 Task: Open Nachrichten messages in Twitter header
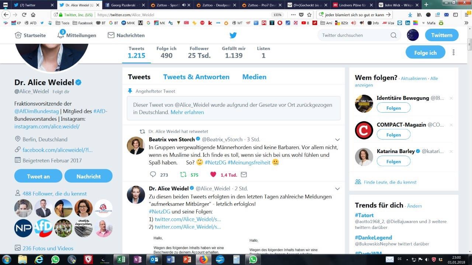[x=126, y=35]
